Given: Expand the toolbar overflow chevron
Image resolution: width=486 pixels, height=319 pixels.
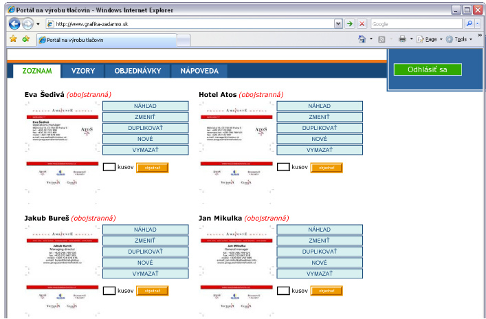Looking at the screenshot, I should (x=480, y=35).
